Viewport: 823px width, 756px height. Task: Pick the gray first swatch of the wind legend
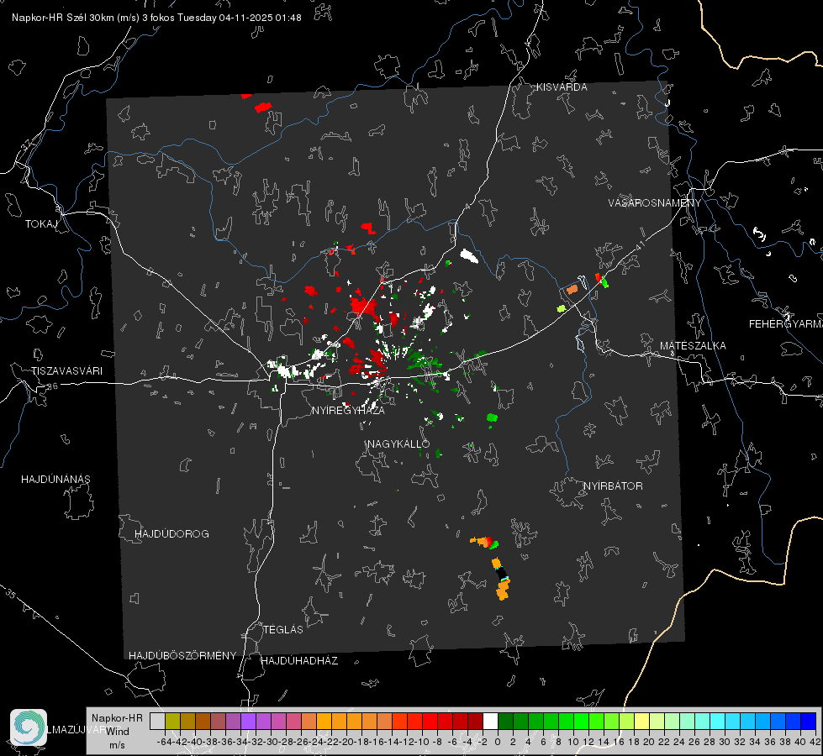157,721
